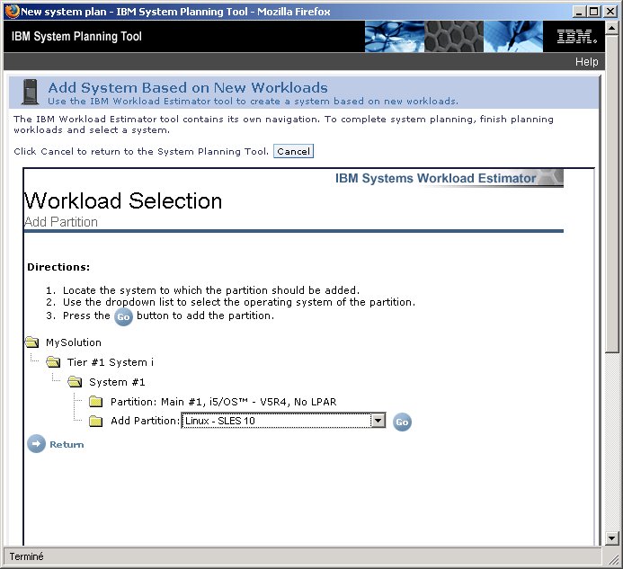Click the Terminé status bar text
Screen dimensions: 623x569
pos(26,556)
